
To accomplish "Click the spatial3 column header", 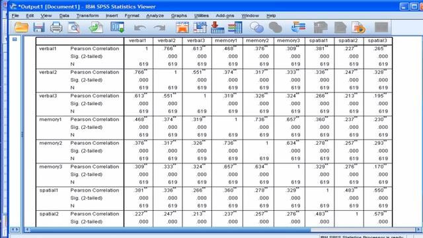I will click(377, 40).
